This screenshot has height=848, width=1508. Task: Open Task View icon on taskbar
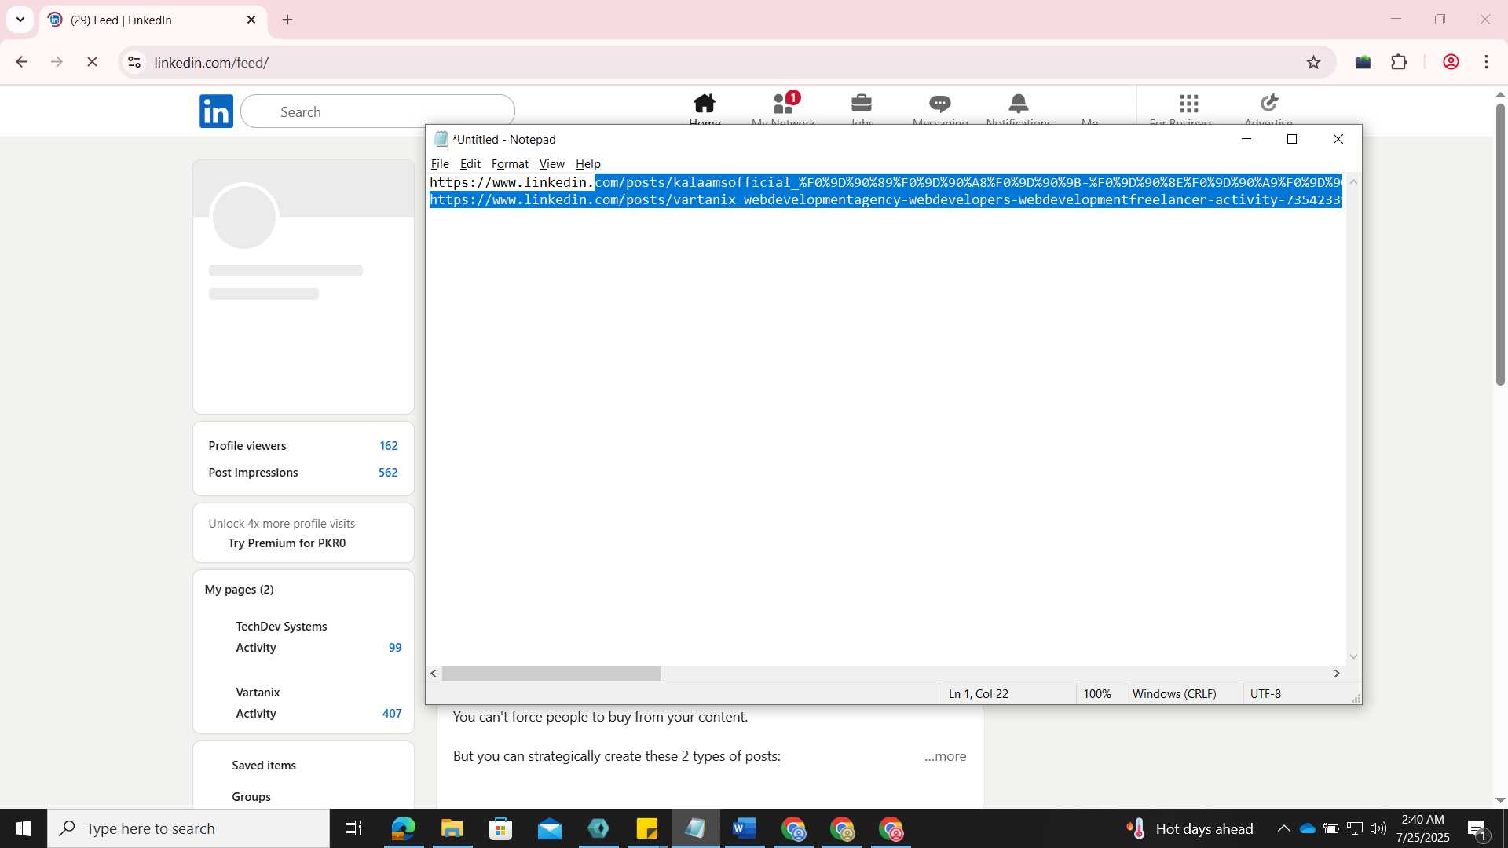pyautogui.click(x=353, y=828)
